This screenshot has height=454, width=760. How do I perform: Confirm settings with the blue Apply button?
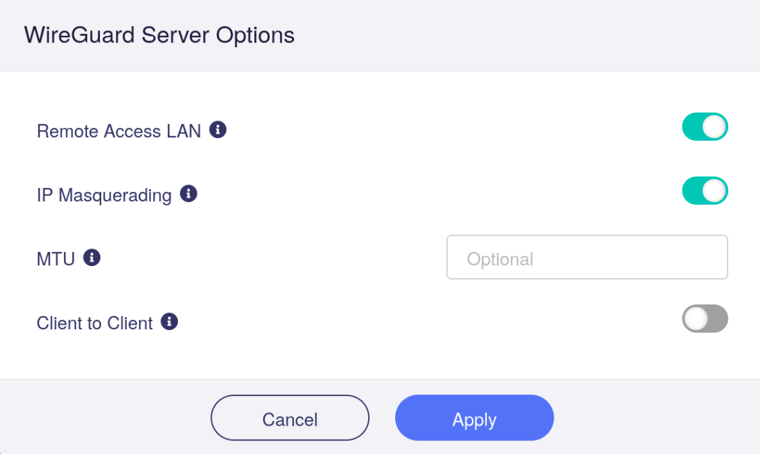(x=474, y=418)
